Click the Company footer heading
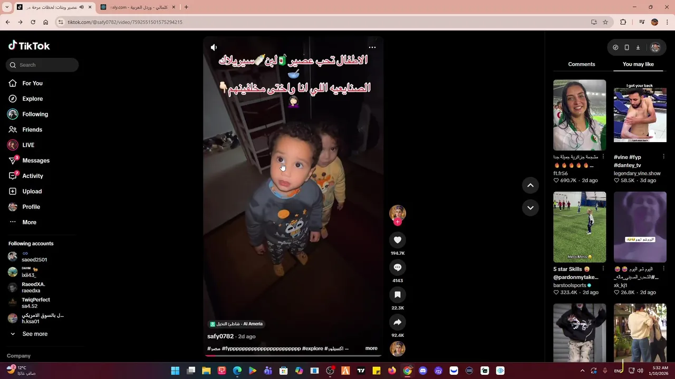Screen dimensions: 675x379 (x=18, y=356)
